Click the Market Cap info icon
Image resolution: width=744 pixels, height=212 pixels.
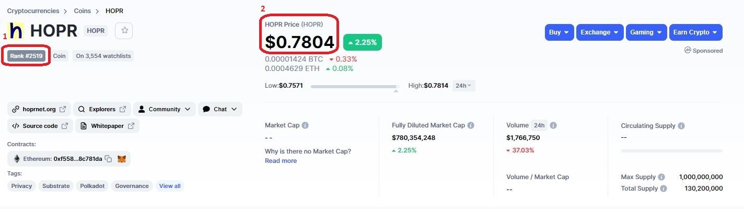[305, 125]
